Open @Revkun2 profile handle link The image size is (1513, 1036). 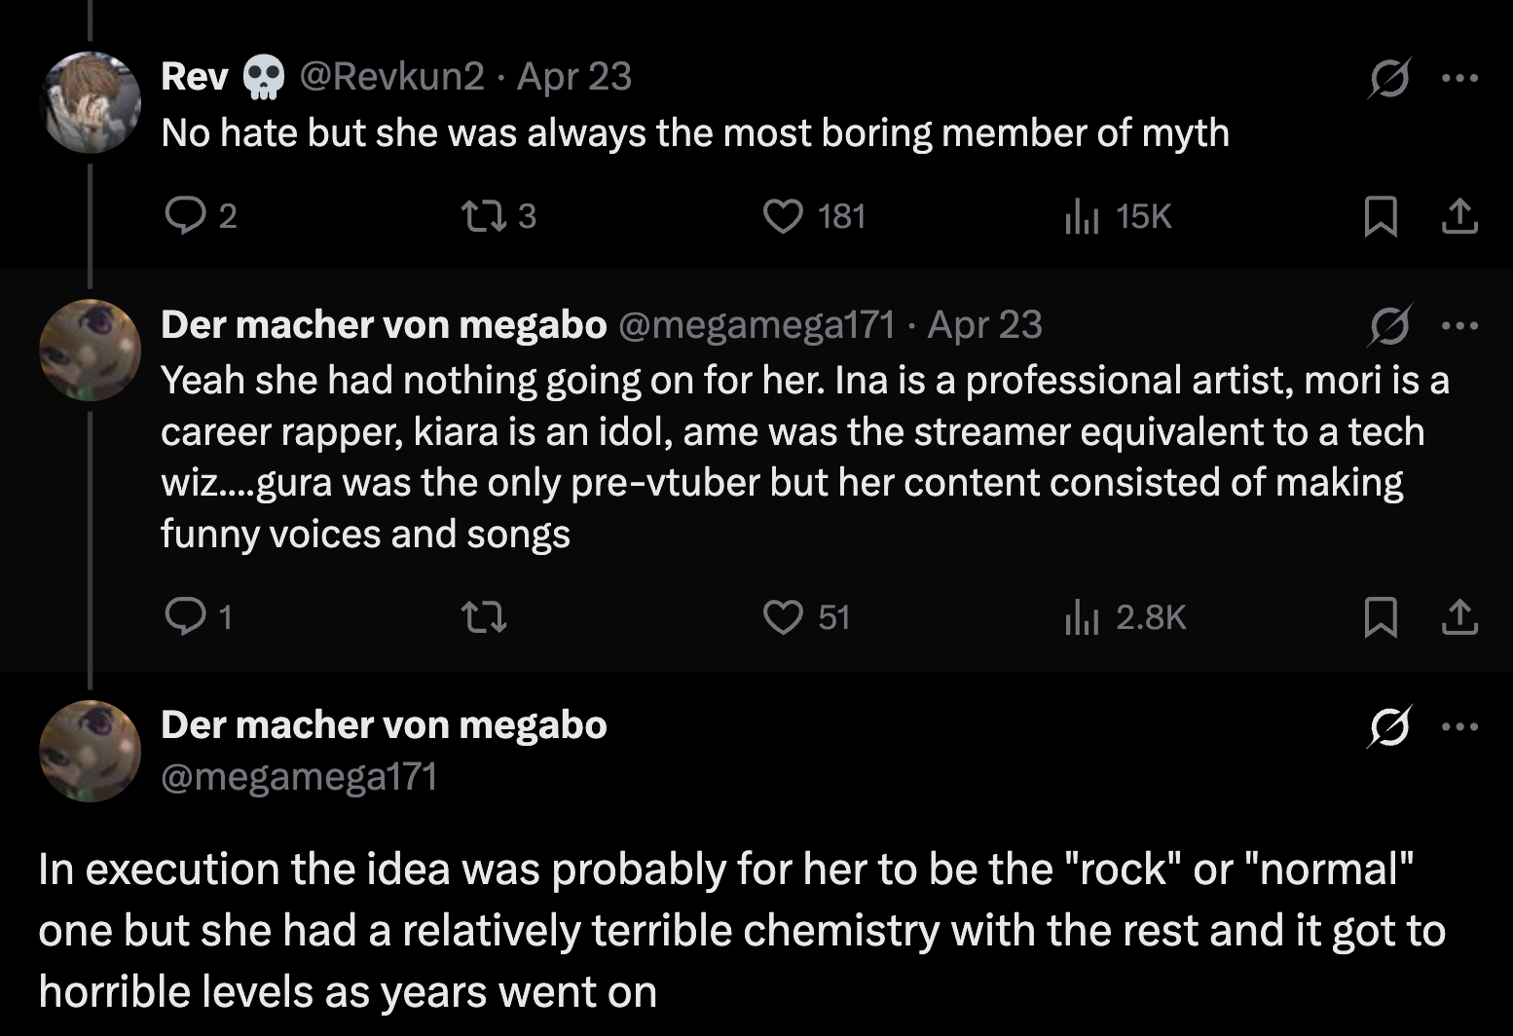tap(391, 76)
